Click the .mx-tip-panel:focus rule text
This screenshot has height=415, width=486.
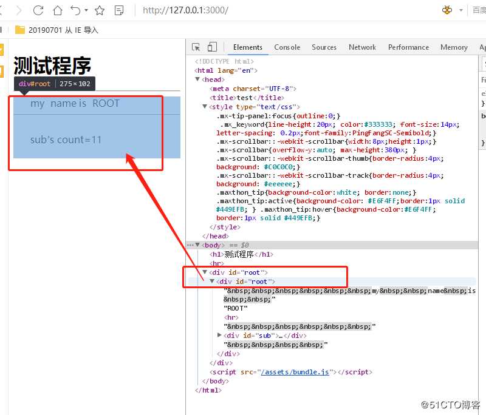click(x=278, y=116)
